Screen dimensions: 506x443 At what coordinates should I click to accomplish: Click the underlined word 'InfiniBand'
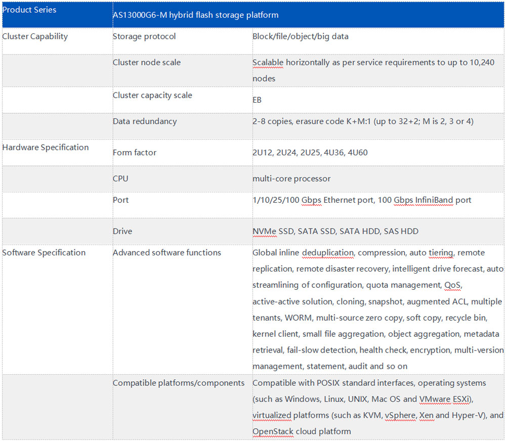434,200
